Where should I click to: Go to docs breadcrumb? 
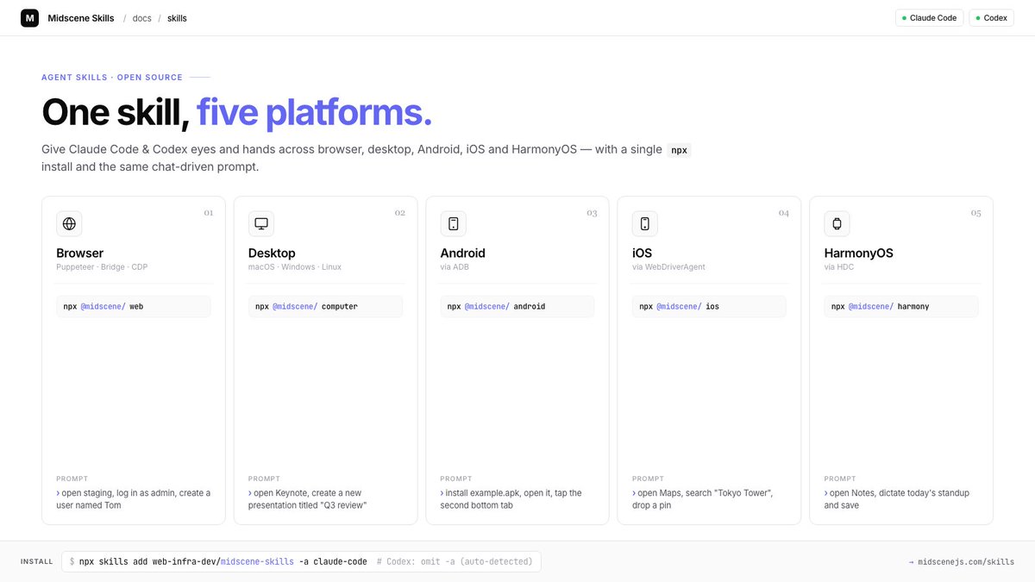(x=141, y=18)
